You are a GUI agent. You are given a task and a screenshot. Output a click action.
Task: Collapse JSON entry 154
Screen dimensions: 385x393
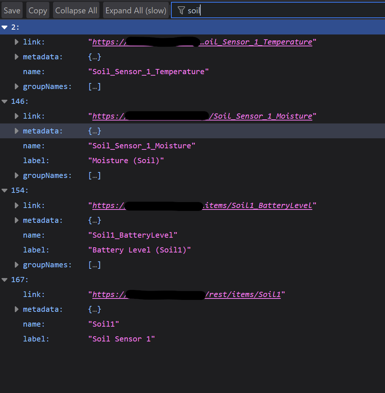(5, 190)
